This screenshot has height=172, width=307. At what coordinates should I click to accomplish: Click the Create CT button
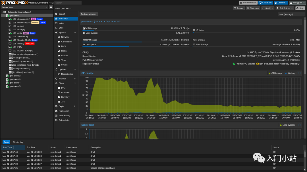(x=281, y=3)
